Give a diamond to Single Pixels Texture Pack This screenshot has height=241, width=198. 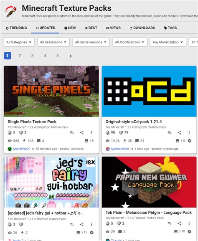pos(10,132)
